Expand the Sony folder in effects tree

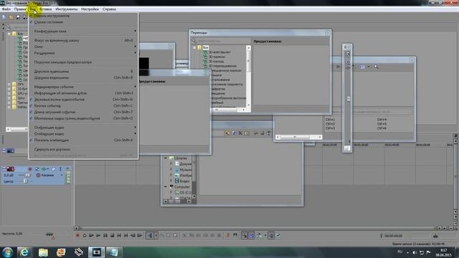9,98
